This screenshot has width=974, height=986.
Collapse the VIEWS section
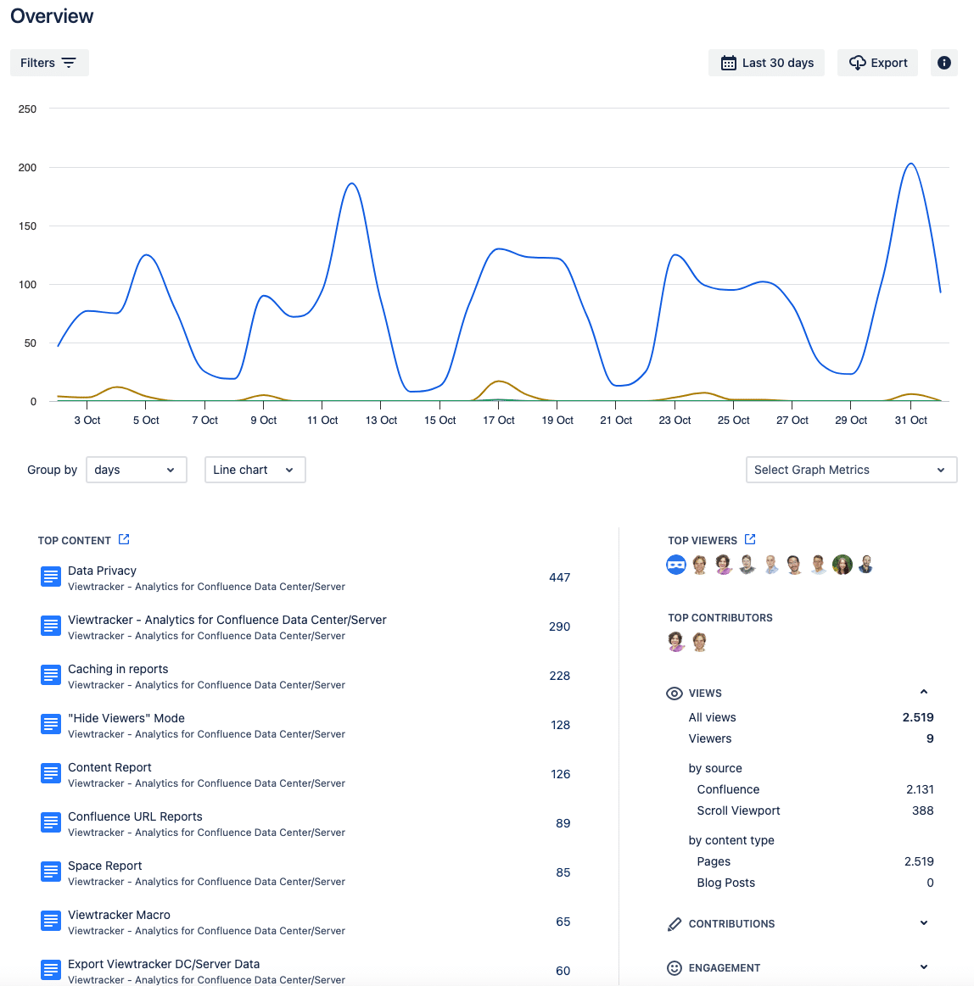pos(924,691)
